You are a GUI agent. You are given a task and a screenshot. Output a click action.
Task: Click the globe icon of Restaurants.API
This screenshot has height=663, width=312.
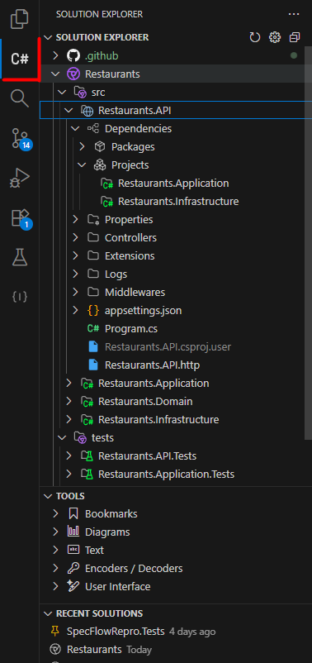(87, 110)
